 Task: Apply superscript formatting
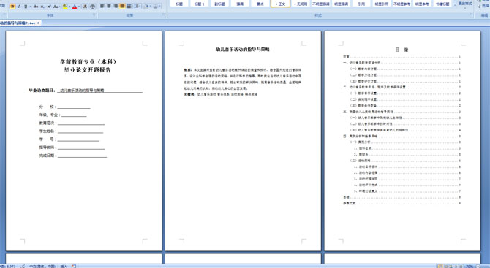(x=49, y=7)
